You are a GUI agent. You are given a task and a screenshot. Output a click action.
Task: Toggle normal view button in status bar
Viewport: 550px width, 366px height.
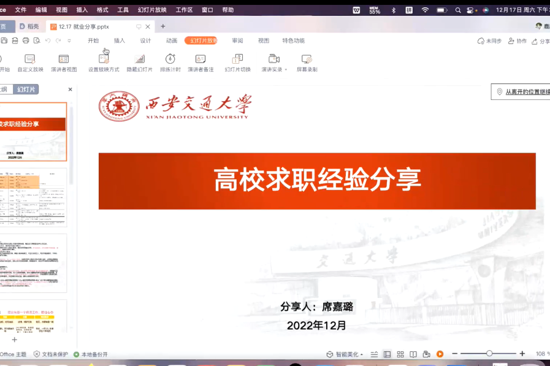(387, 354)
